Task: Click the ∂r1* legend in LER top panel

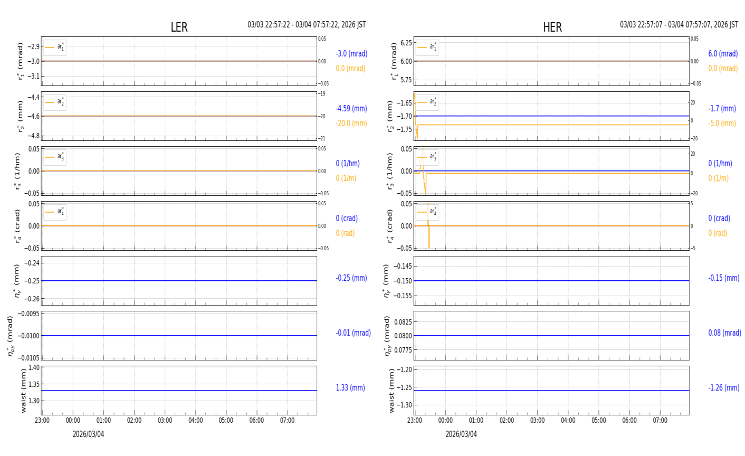Action: pyautogui.click(x=55, y=47)
